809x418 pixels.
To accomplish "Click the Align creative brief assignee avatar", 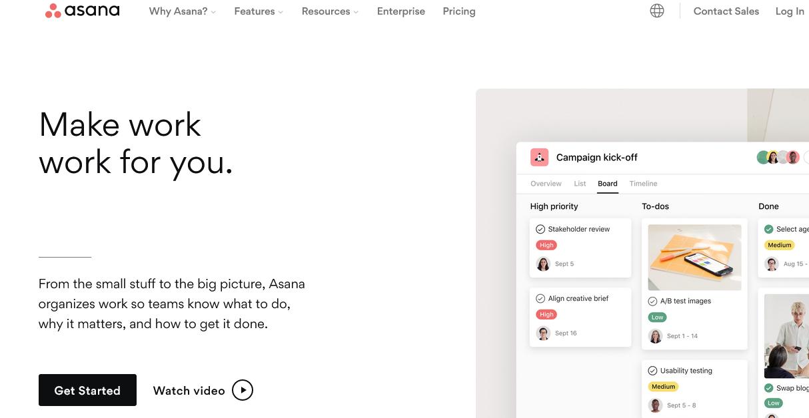I will pos(543,333).
